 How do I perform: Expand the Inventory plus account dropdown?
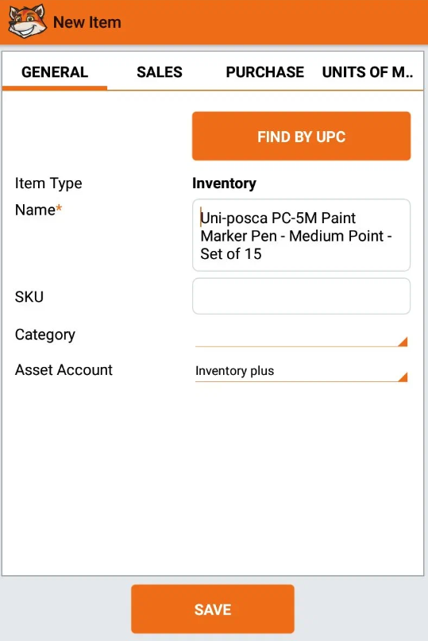pyautogui.click(x=301, y=371)
